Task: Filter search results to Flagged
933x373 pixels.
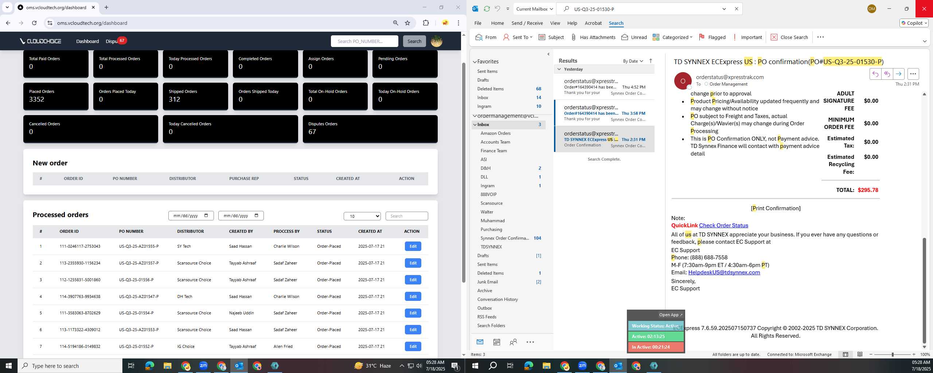Action: [x=712, y=37]
